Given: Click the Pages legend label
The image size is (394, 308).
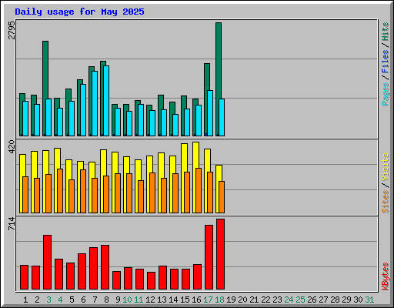Looking at the screenshot, I should [x=386, y=94].
